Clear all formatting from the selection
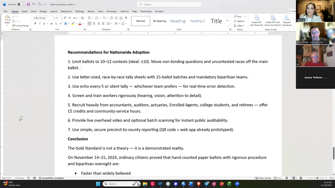The width and height of the screenshot is (335, 188). point(82,18)
